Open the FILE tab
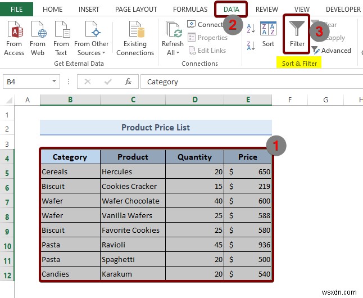The height and width of the screenshot is (298, 363). (x=16, y=9)
